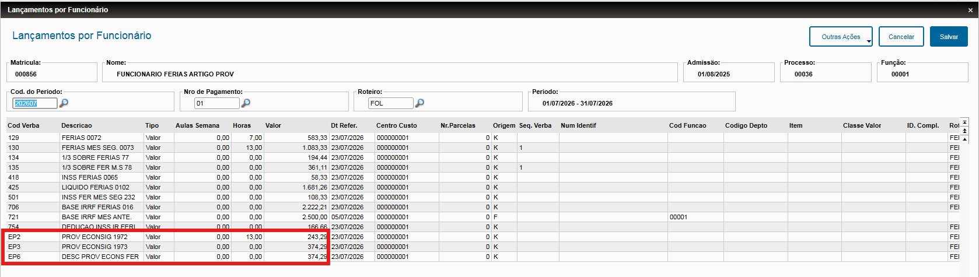Click Valor cell 583,33
This screenshot has width=979, height=277.
pyautogui.click(x=296, y=138)
